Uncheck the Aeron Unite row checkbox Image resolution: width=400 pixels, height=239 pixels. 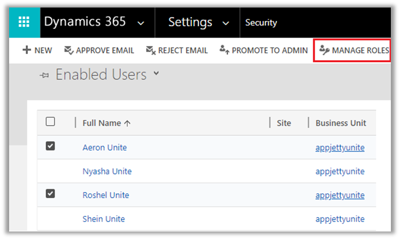coord(50,146)
